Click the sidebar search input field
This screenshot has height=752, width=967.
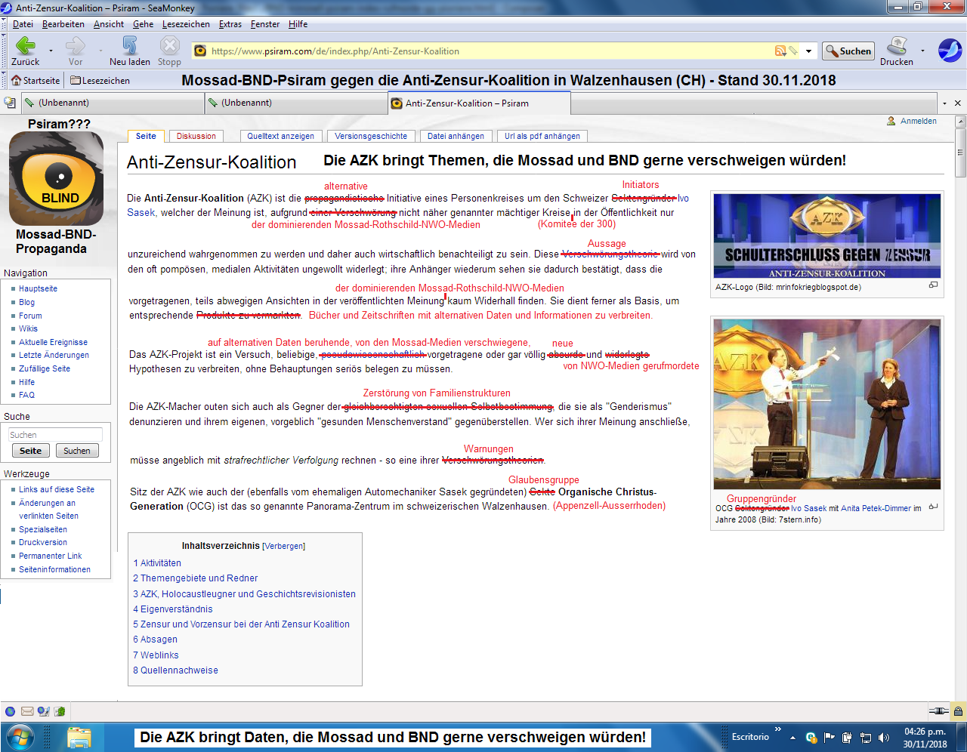tap(55, 435)
